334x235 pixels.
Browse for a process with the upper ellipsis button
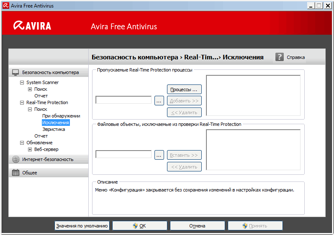point(159,100)
